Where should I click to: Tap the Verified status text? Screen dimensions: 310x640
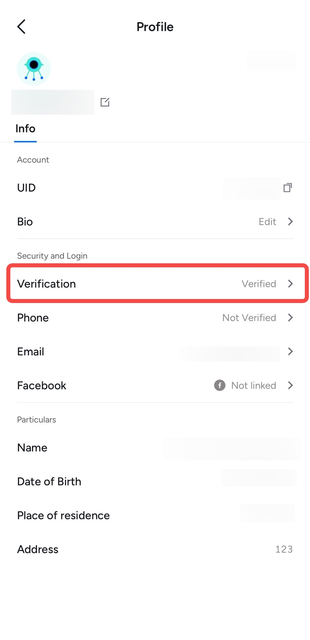click(259, 284)
